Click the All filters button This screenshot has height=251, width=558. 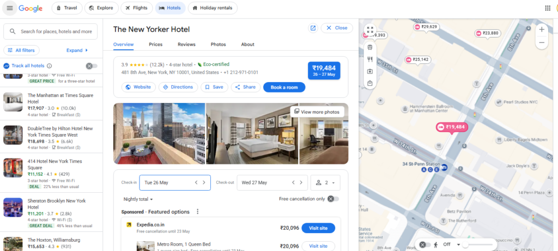(21, 51)
